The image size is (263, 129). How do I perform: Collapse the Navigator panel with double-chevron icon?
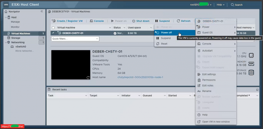pos(42,12)
